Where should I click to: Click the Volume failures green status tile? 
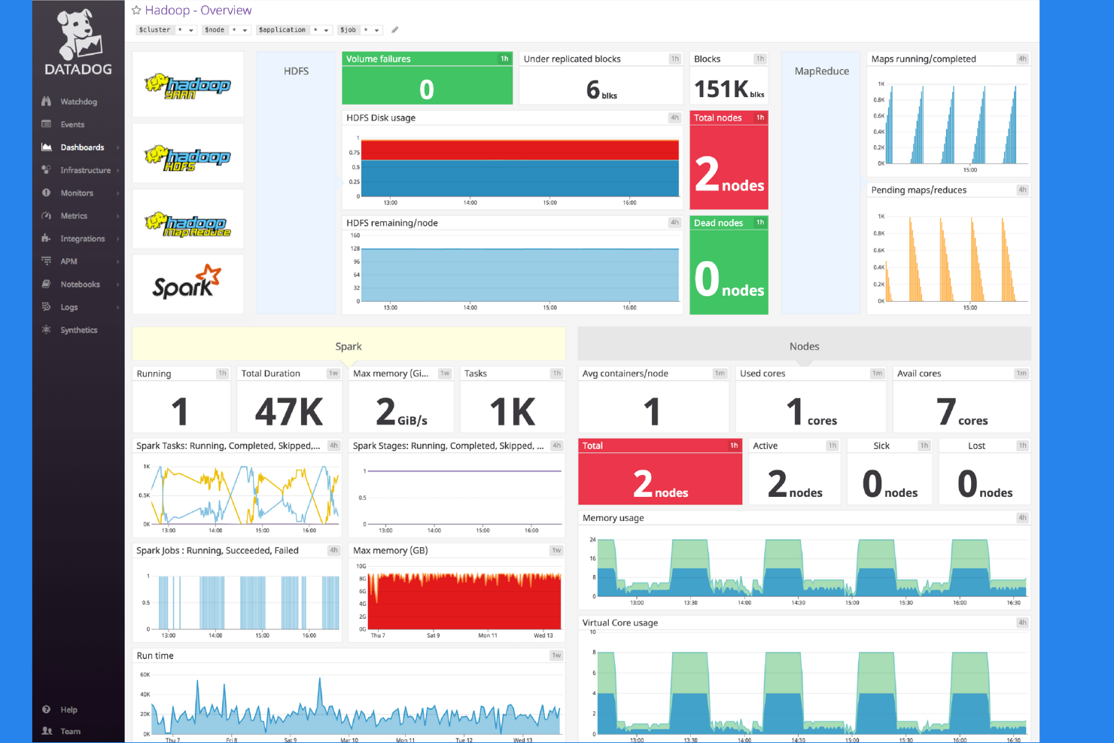coord(427,78)
